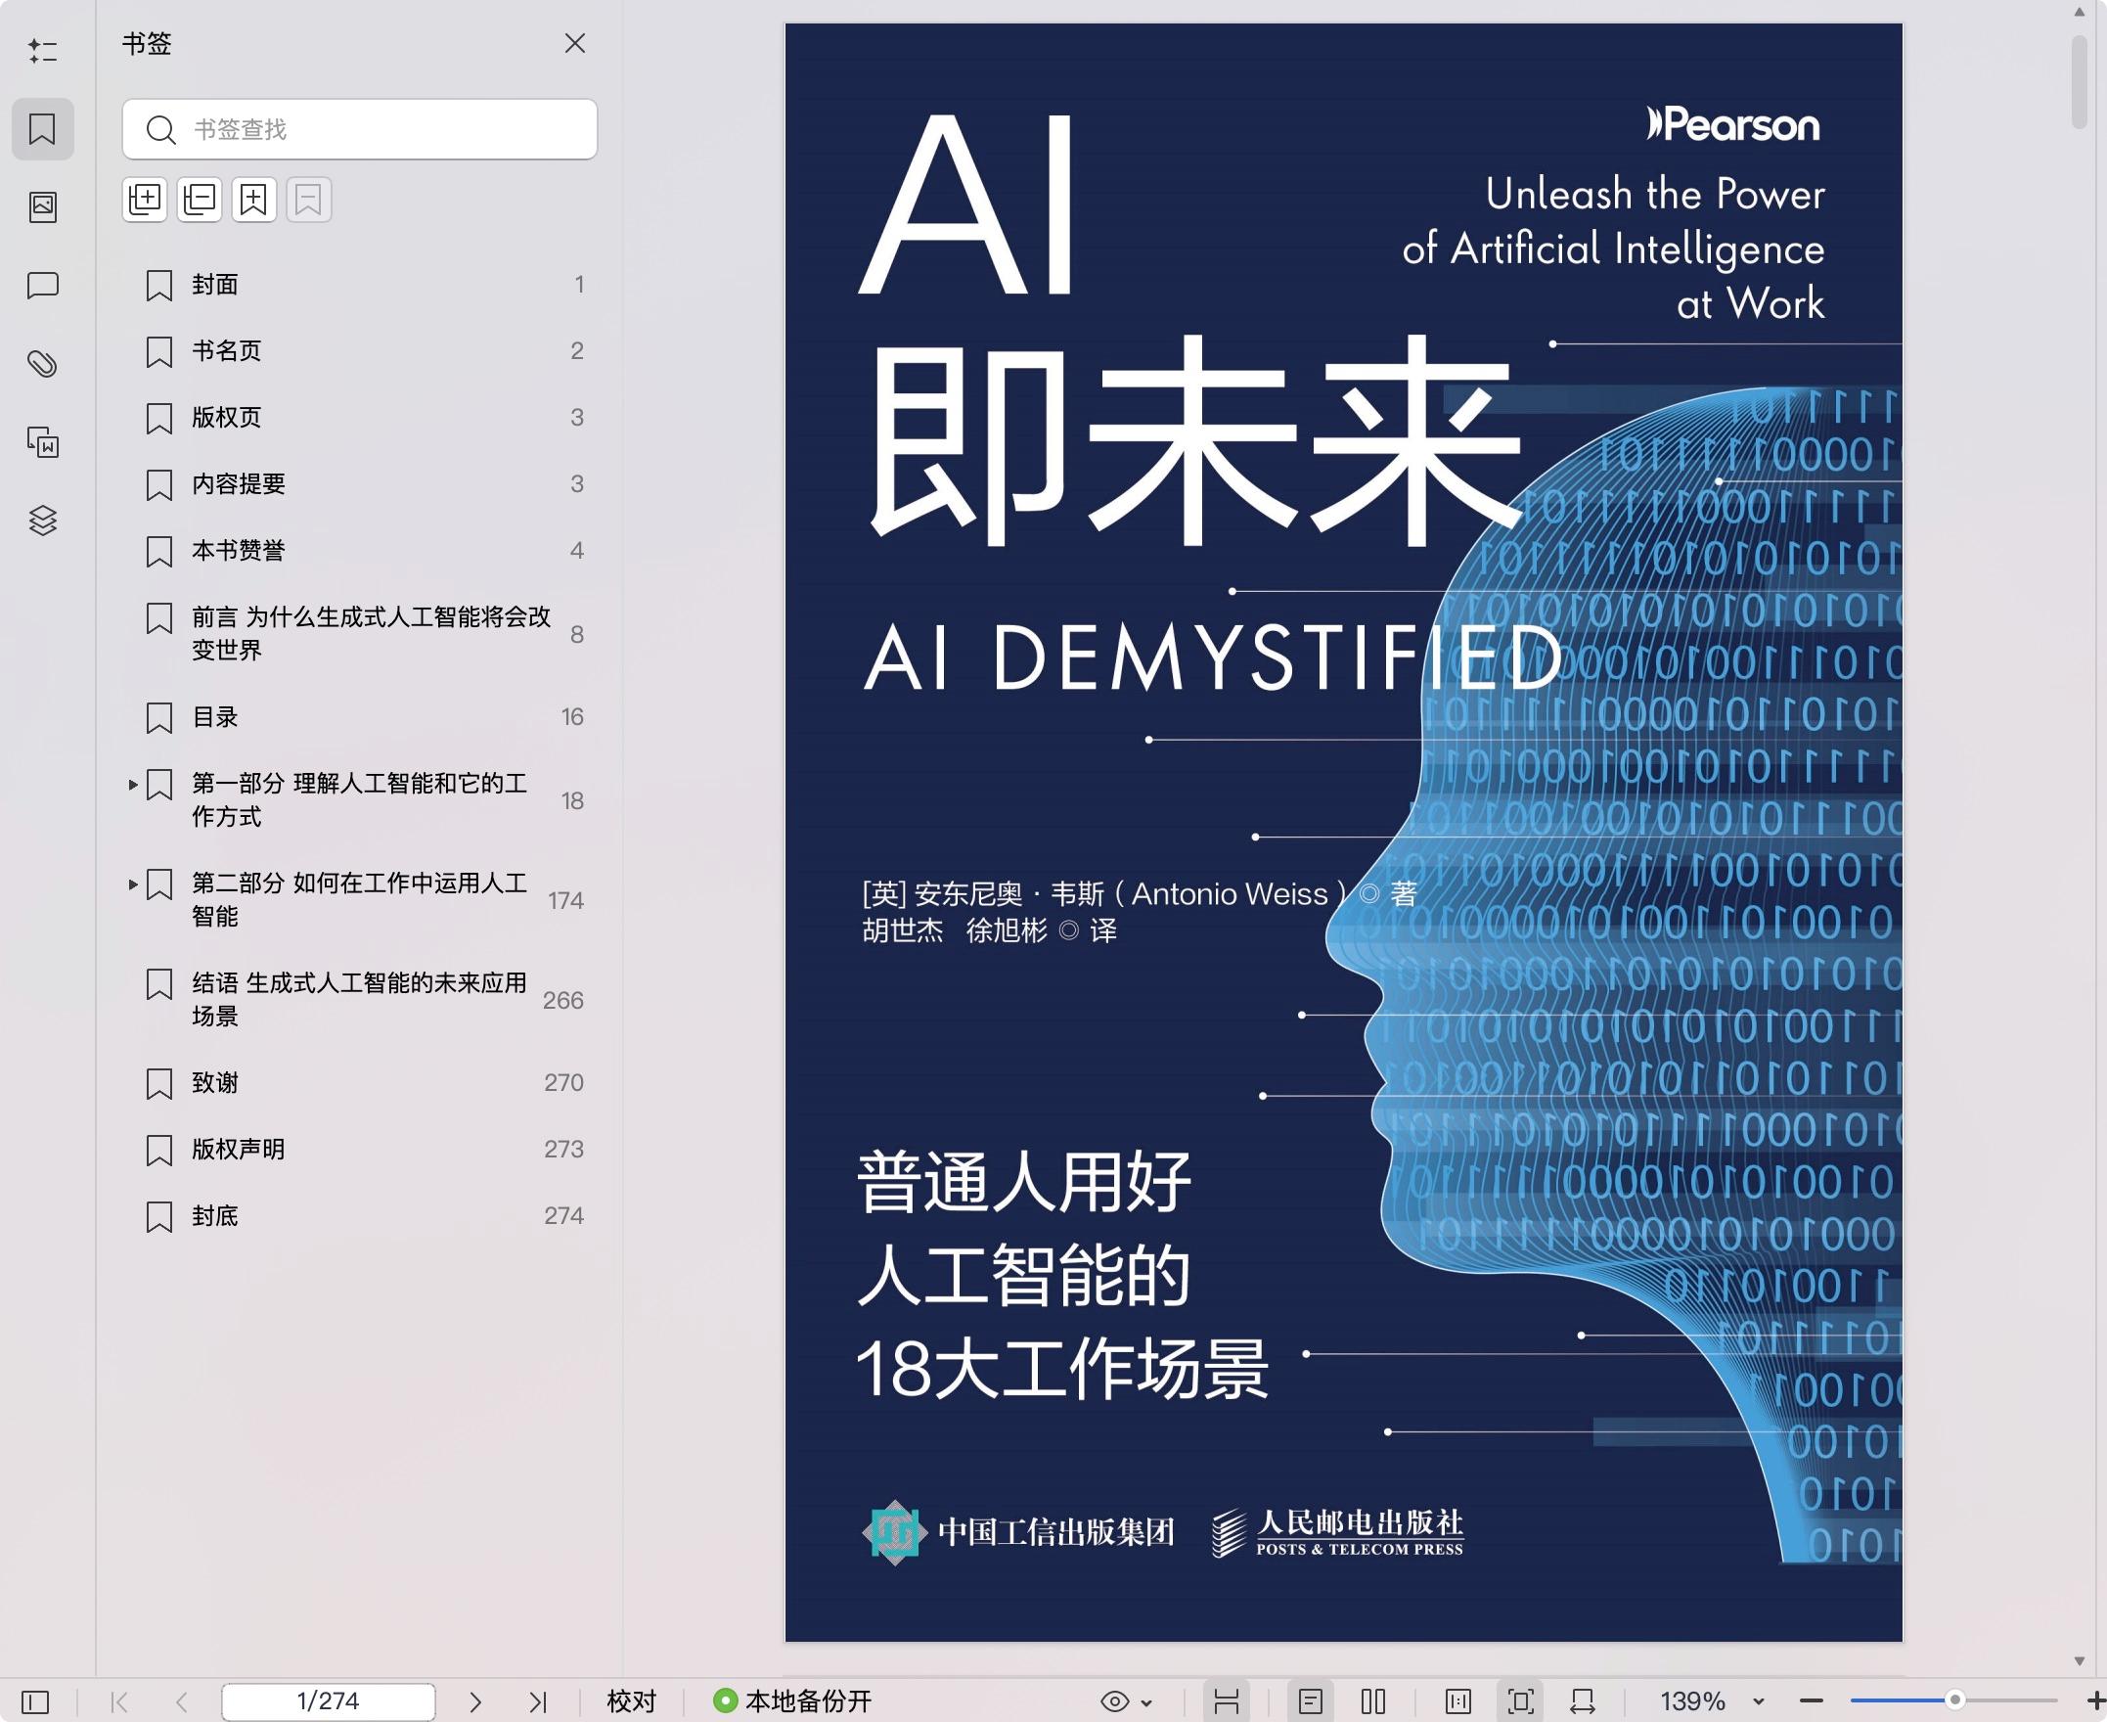Click the fit width icon
The image size is (2107, 1722).
coord(1583,1702)
